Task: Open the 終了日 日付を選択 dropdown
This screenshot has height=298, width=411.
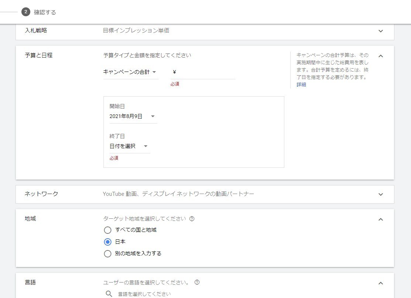Action: pyautogui.click(x=130, y=146)
